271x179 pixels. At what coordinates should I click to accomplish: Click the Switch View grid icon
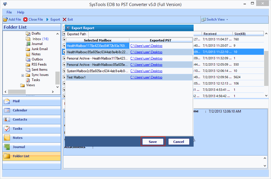pos(204,19)
